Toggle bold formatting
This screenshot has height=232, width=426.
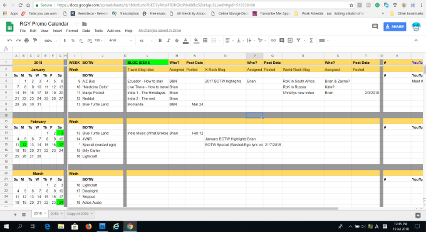point(160,41)
